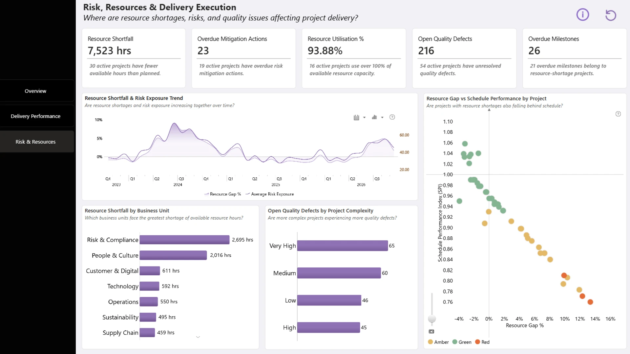The height and width of the screenshot is (354, 630).
Task: Toggle the Red legend item
Action: [482, 342]
